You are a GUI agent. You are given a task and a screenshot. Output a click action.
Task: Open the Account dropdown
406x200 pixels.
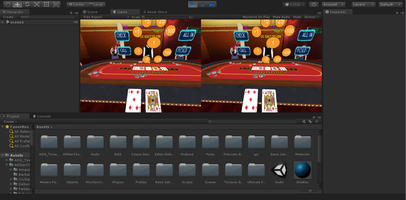point(334,4)
